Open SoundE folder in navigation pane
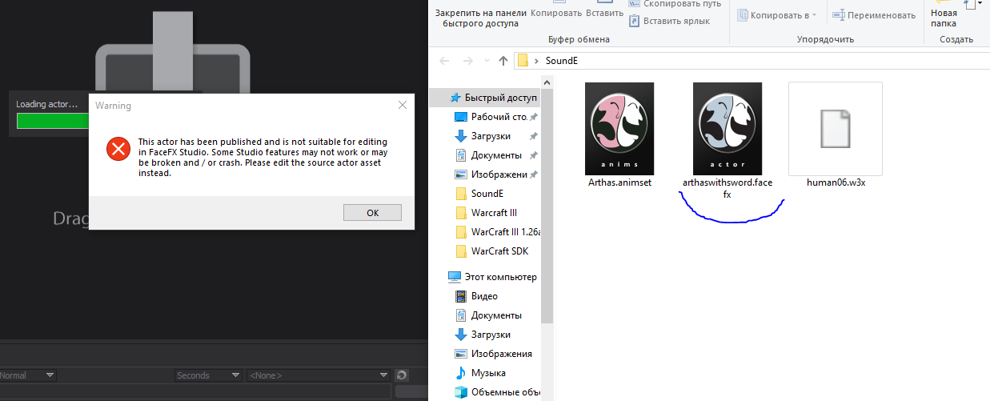Viewport: 990px width, 401px height. [x=487, y=194]
